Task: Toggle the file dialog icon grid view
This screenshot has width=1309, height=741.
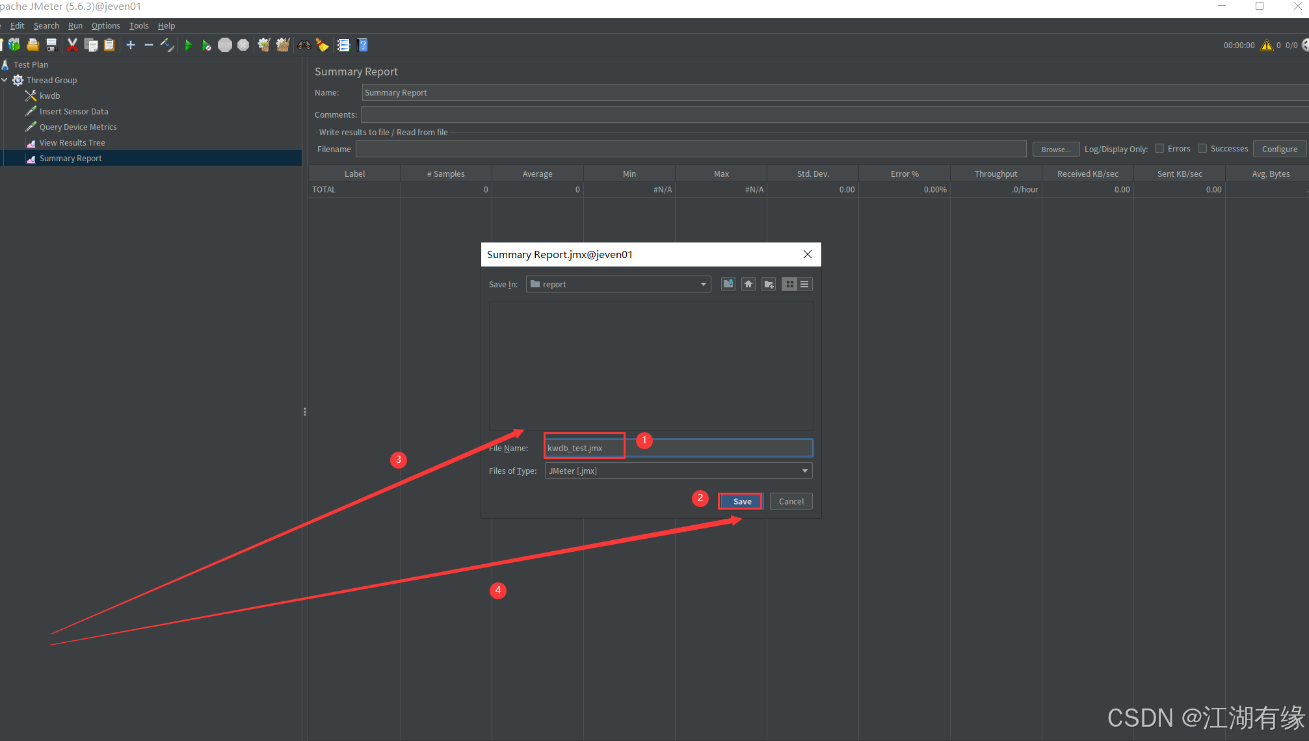Action: pos(789,284)
